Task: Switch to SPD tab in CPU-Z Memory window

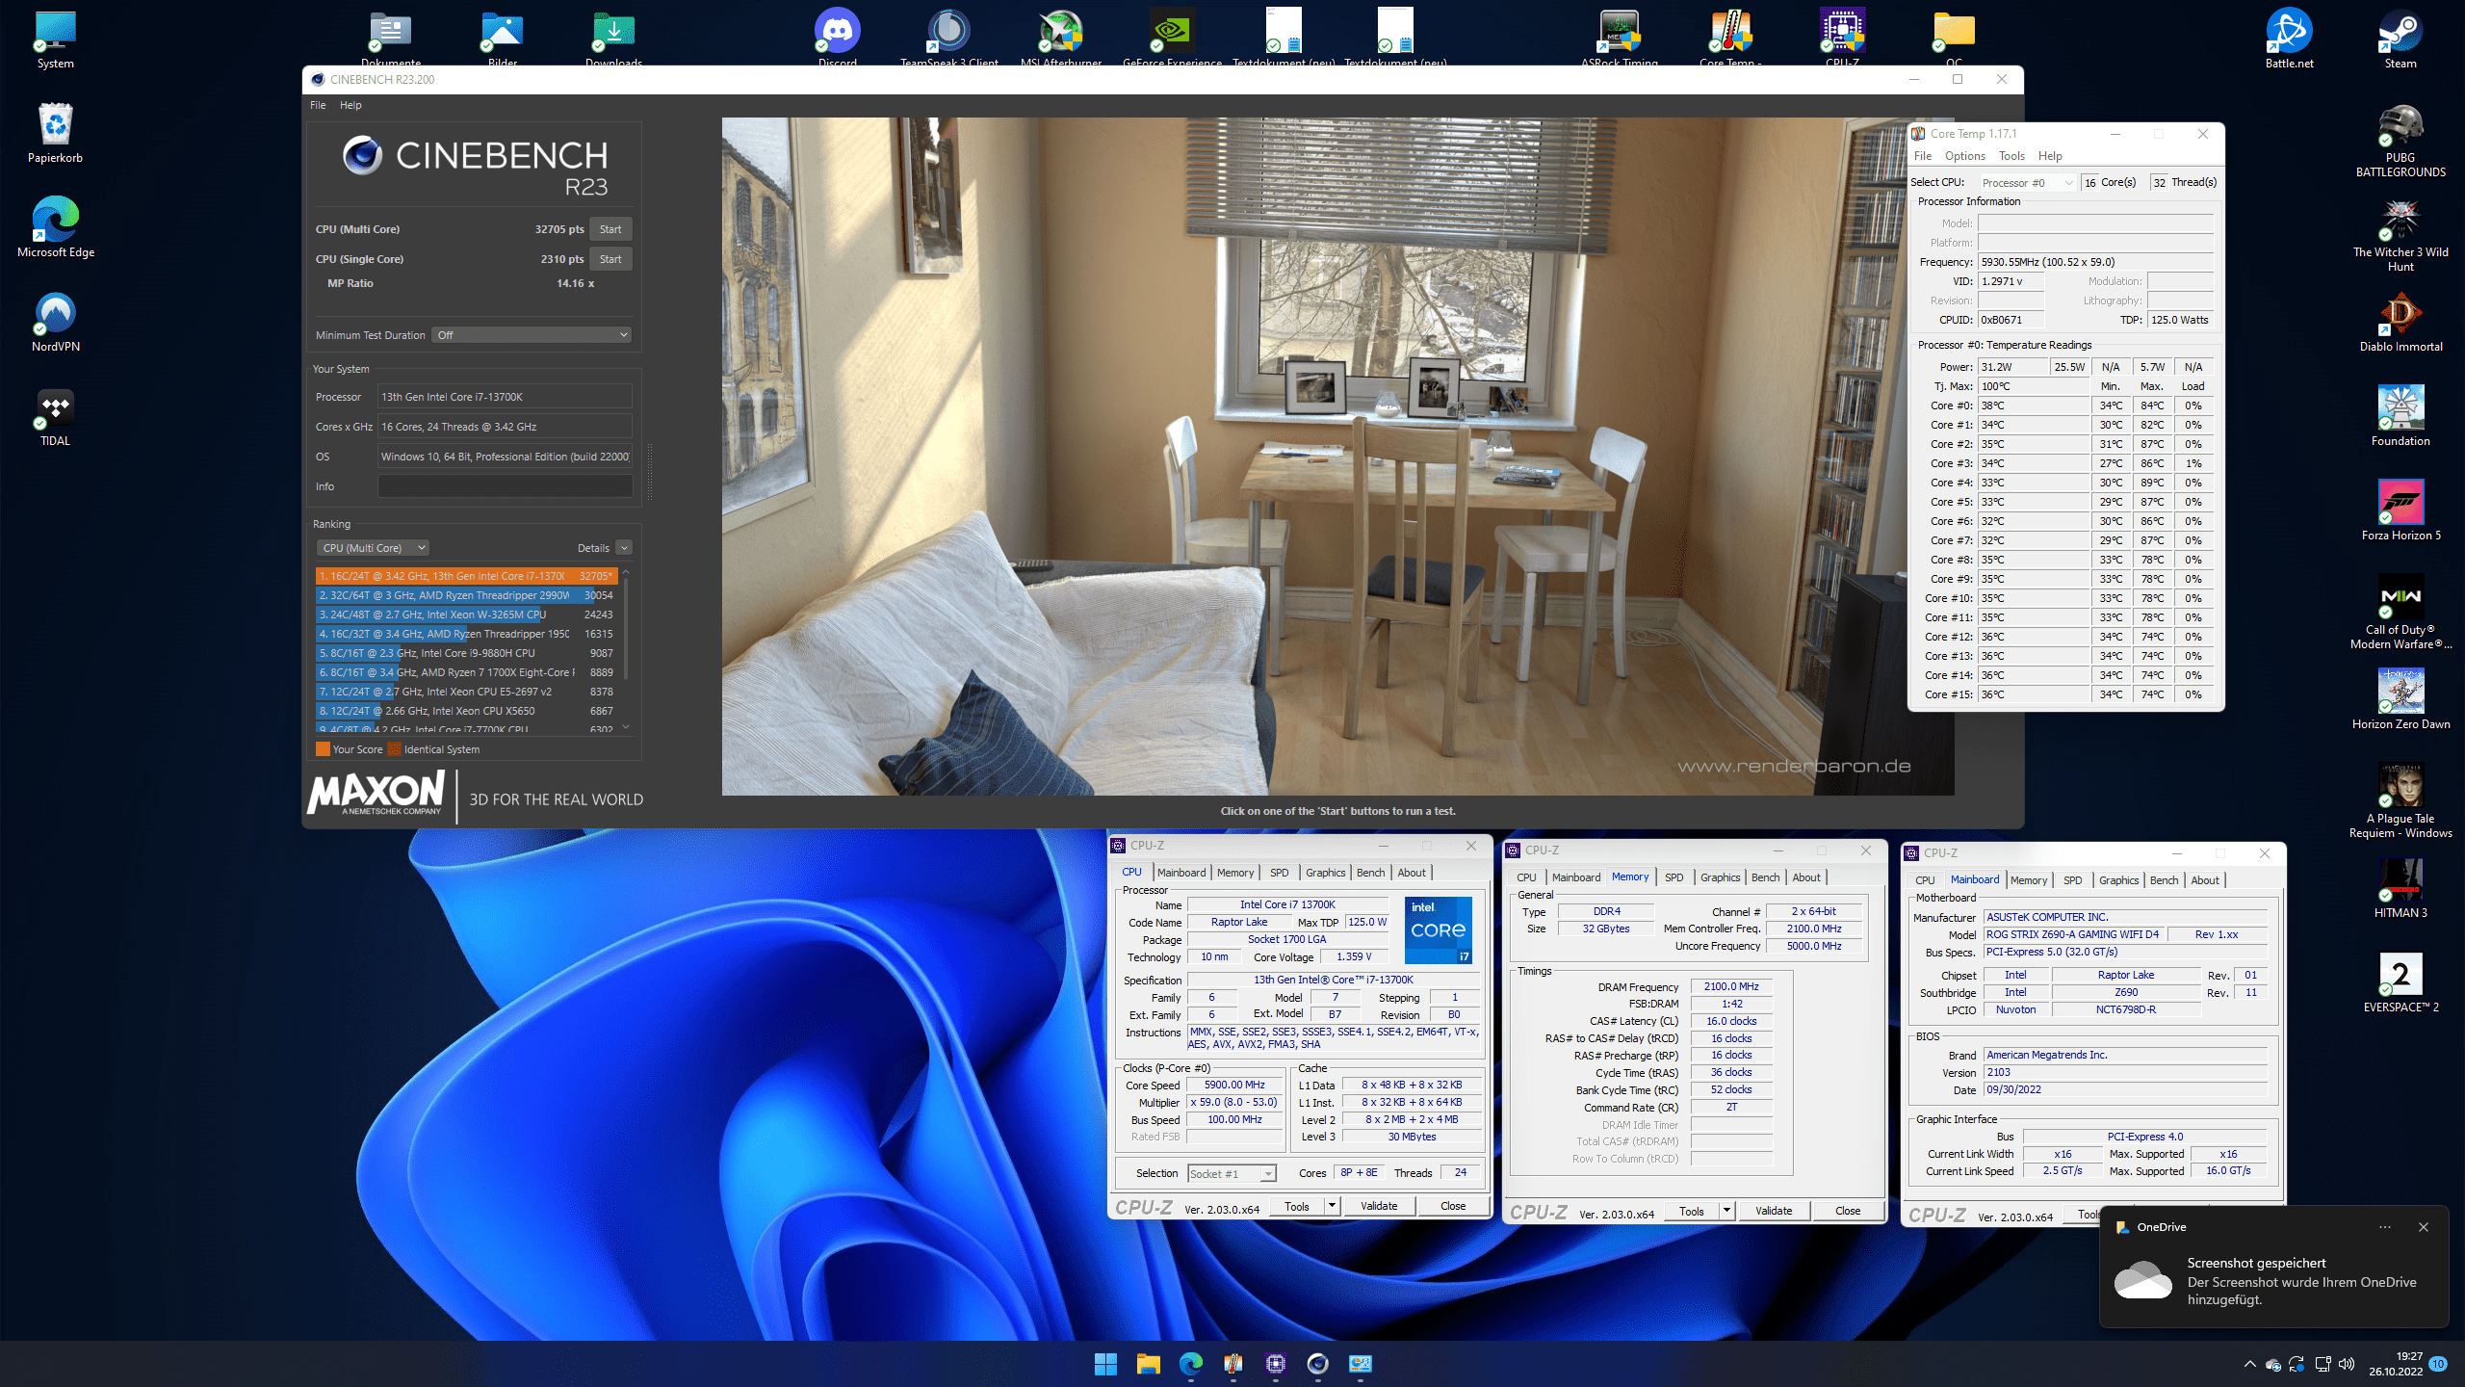Action: click(1674, 877)
